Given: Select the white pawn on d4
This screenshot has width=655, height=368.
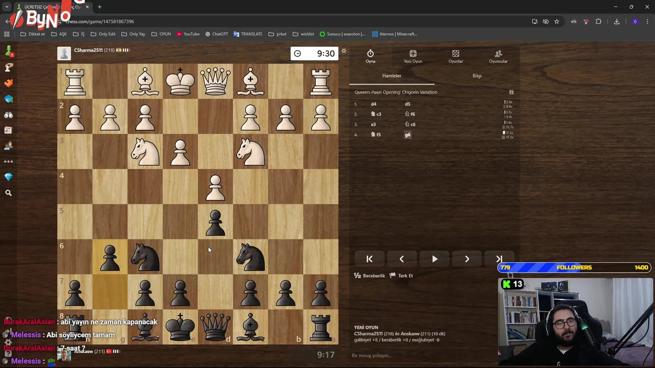Looking at the screenshot, I should click(x=215, y=187).
